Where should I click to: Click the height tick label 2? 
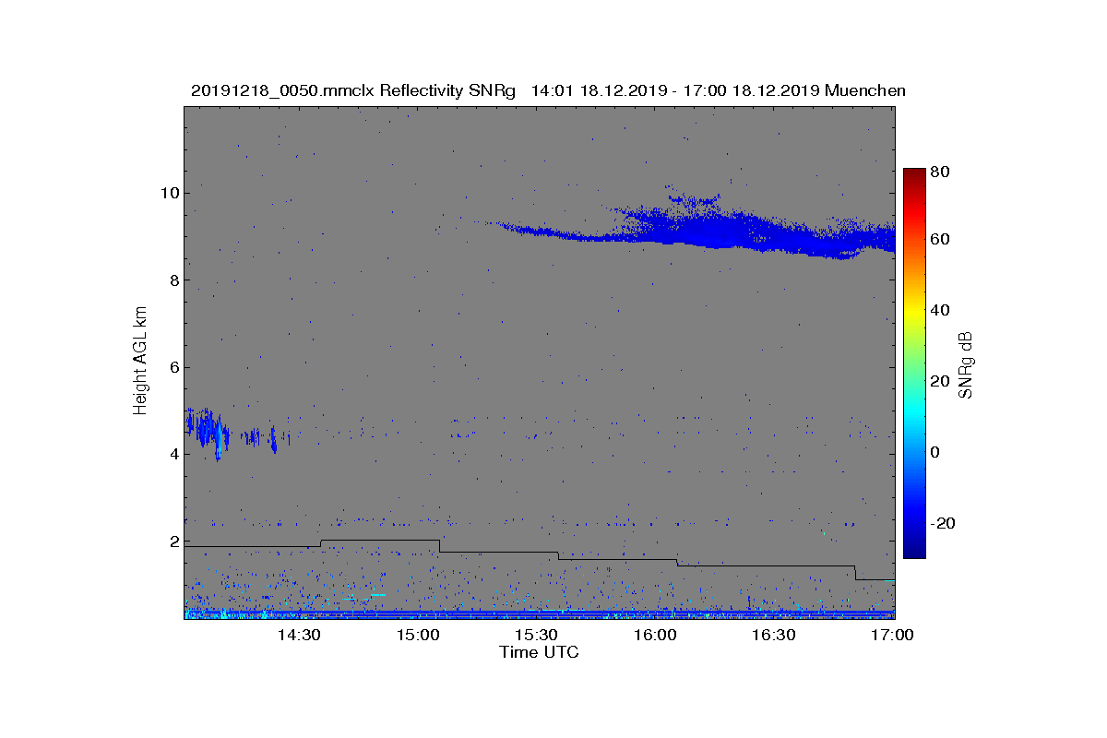pyautogui.click(x=173, y=542)
